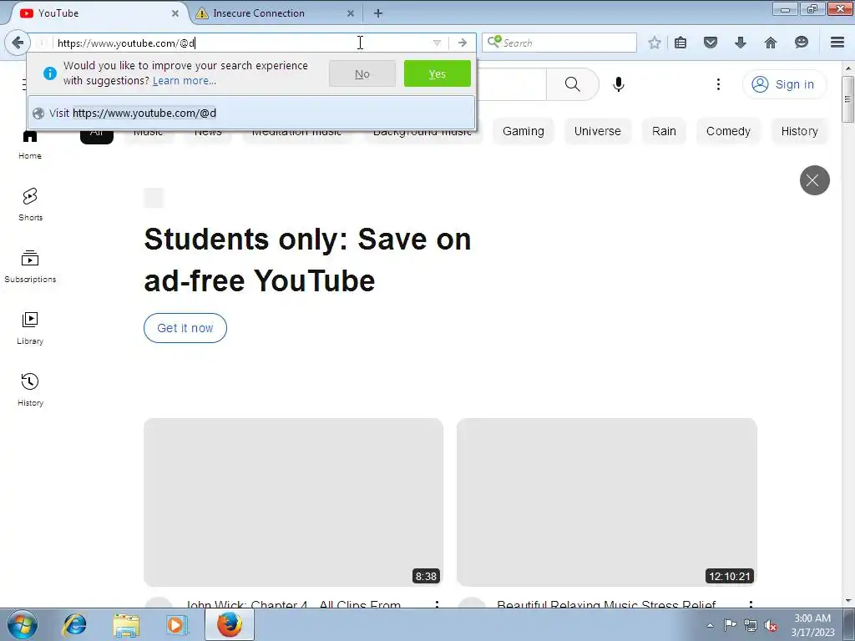This screenshot has height=641, width=855.
Task: Click the Go arrow in the address bar
Action: tap(463, 43)
